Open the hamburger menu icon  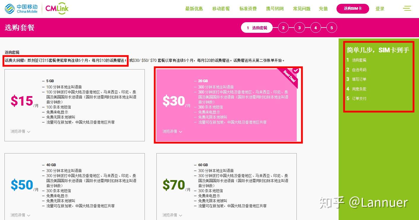pos(407,8)
